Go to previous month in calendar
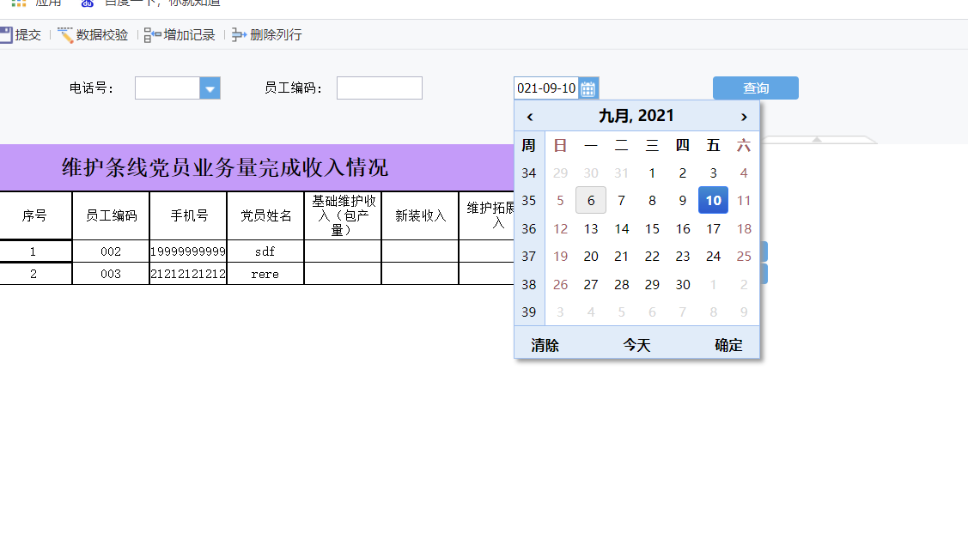 tap(530, 117)
